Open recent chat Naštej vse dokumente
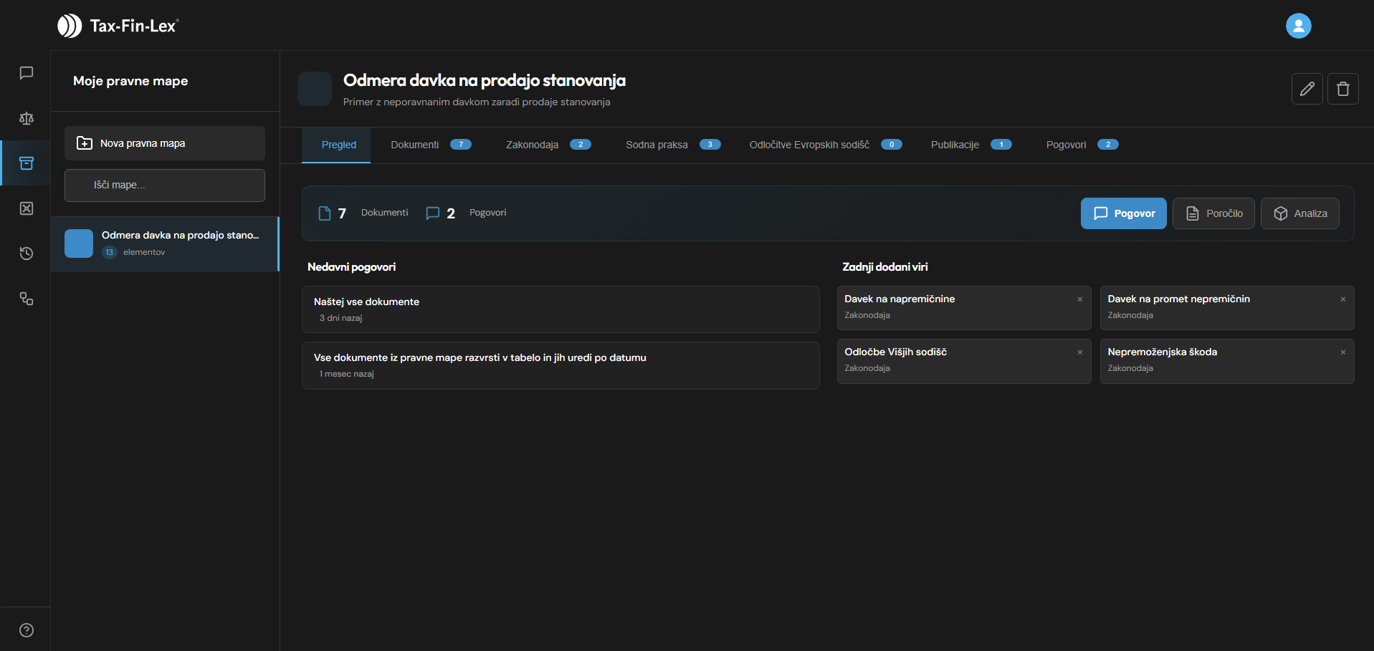 tap(560, 309)
